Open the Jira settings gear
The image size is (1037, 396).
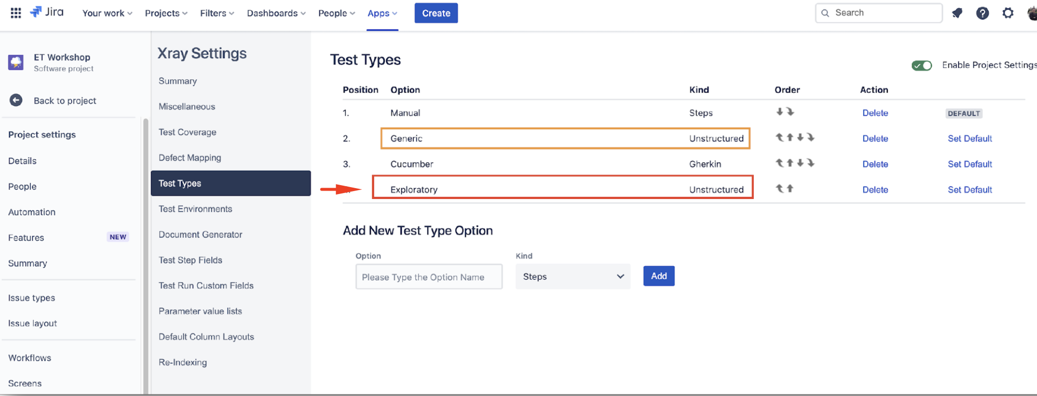pos(1008,13)
